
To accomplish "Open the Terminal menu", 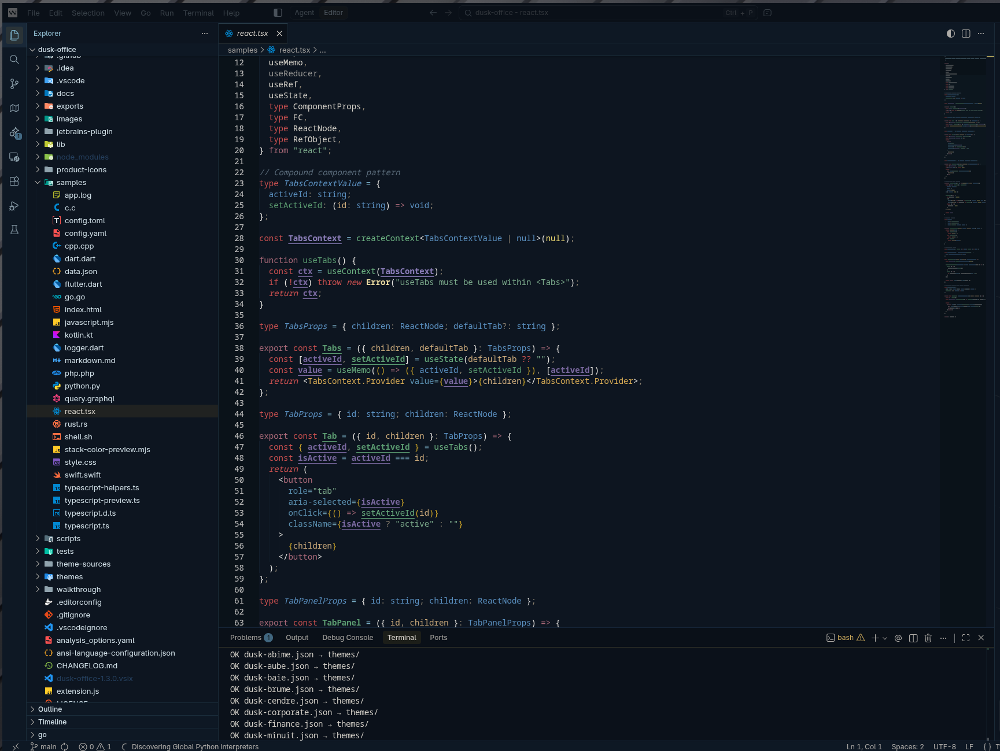I will click(x=198, y=13).
